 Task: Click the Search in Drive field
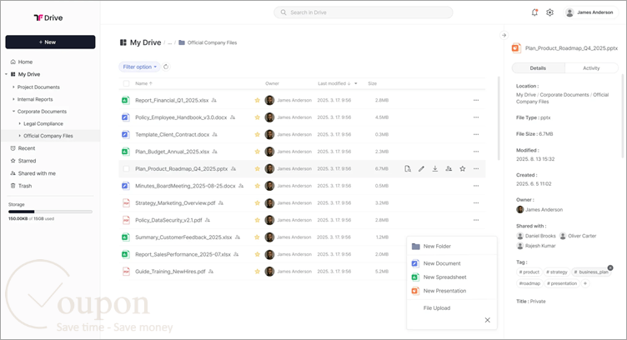364,12
